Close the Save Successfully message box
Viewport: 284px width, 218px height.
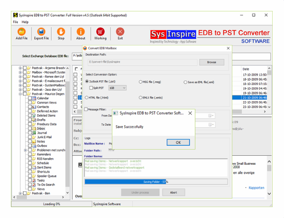click(190, 113)
